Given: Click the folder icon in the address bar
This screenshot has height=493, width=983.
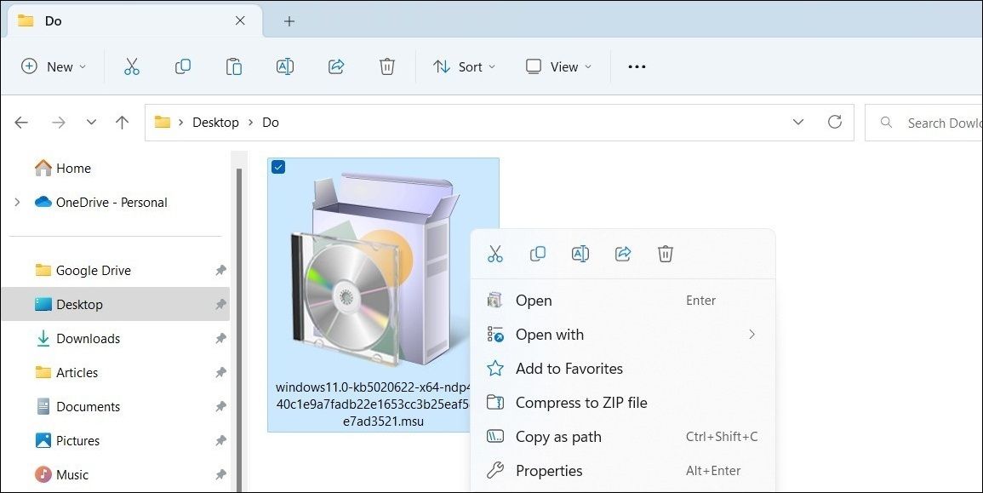Looking at the screenshot, I should [163, 123].
